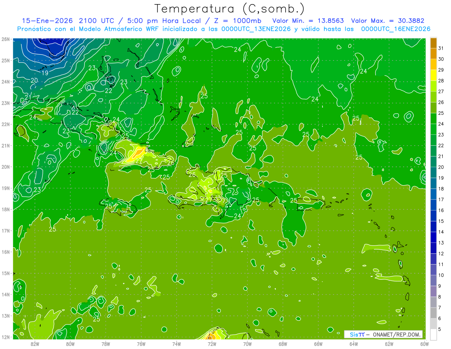
Task: Click the 62W longitude axis label
Action: [389, 344]
